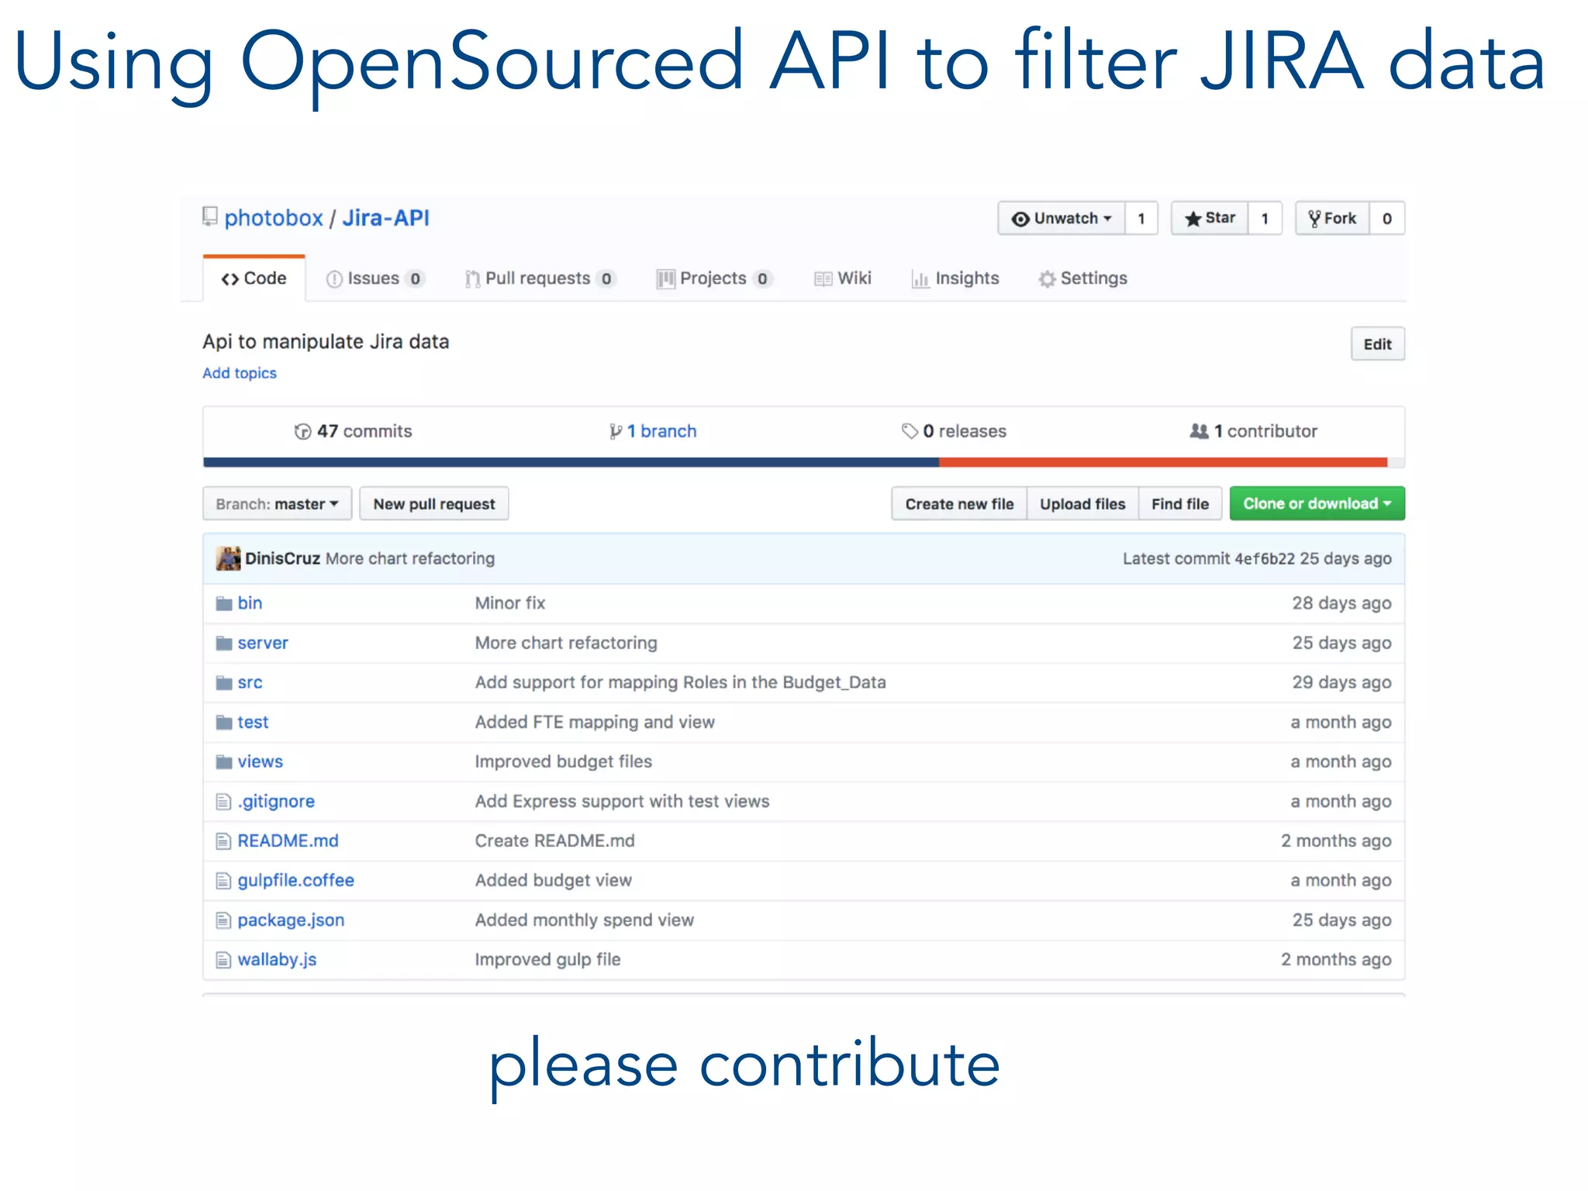Open commit 'Added FTE mapping and view'
This screenshot has height=1191, width=1588.
coord(595,722)
